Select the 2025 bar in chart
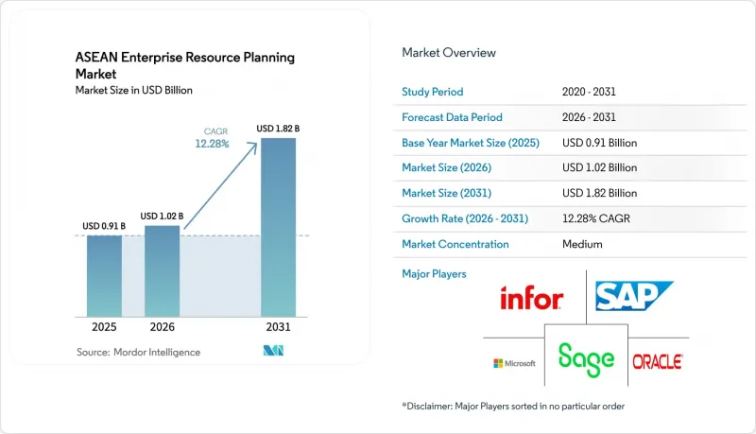Image resolution: width=756 pixels, height=434 pixels. point(104,276)
